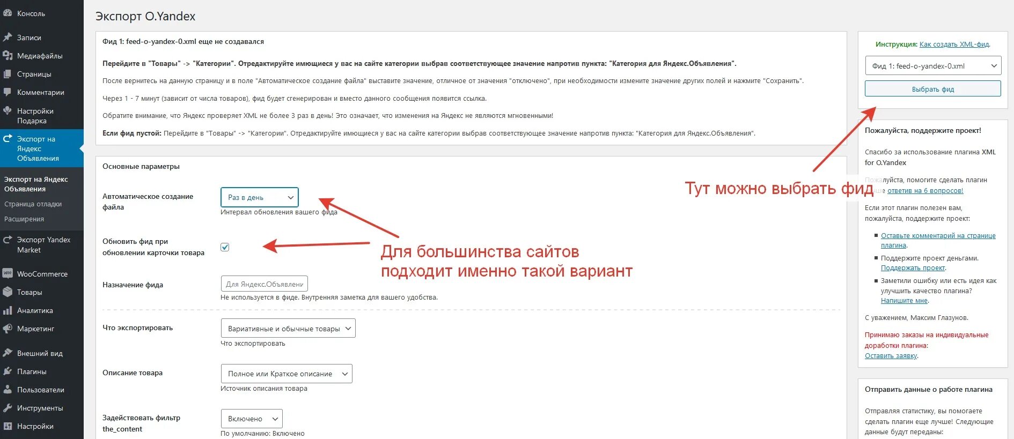Click the Настройки sliders icon

pos(8,426)
